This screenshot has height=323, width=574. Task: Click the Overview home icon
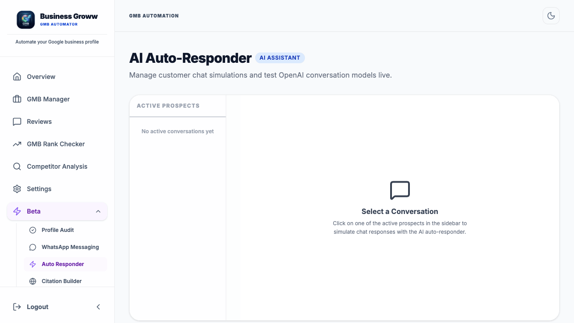17,77
